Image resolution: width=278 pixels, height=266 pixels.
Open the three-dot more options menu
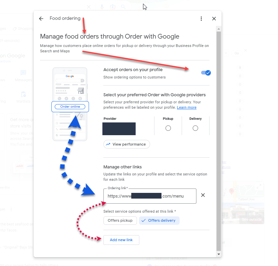(201, 18)
